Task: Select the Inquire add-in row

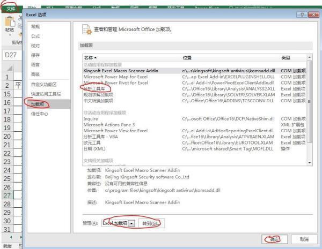Action: coord(194,119)
